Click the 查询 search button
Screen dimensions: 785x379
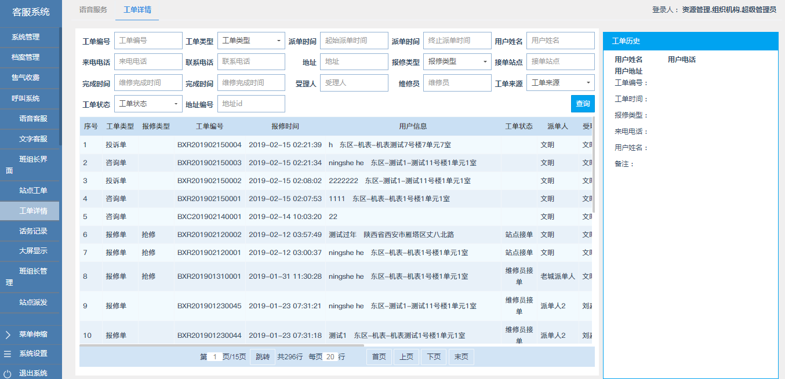click(x=583, y=104)
